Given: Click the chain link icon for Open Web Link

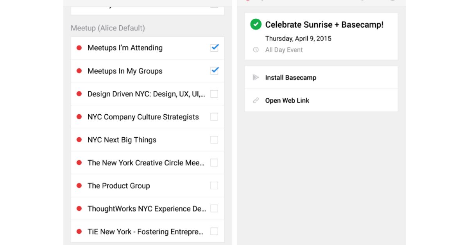Looking at the screenshot, I should (256, 101).
